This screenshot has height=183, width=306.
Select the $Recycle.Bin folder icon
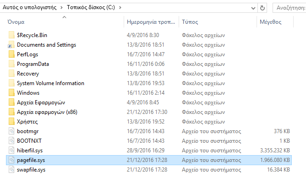pyautogui.click(x=11, y=35)
